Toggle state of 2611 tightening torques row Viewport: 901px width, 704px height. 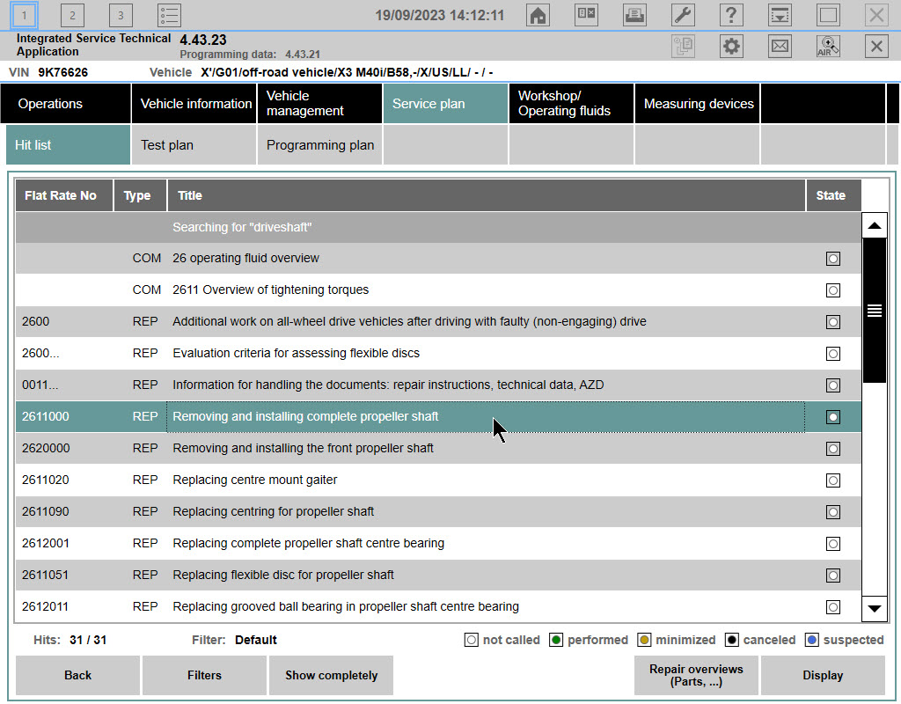pyautogui.click(x=833, y=290)
